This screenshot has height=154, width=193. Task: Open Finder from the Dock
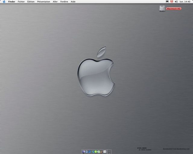pos(84,152)
